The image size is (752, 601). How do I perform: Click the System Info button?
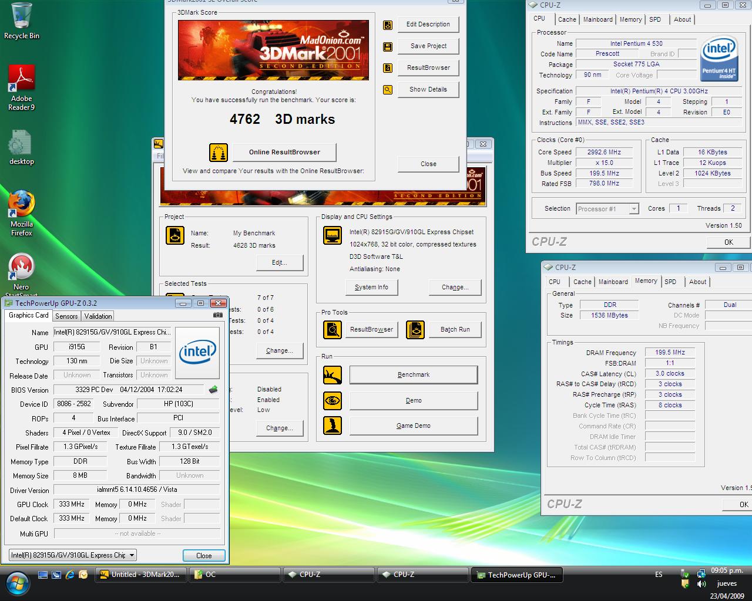coord(371,288)
